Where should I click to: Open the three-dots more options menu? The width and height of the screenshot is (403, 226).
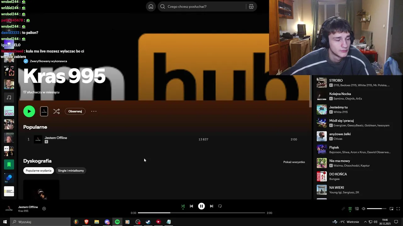click(x=94, y=111)
